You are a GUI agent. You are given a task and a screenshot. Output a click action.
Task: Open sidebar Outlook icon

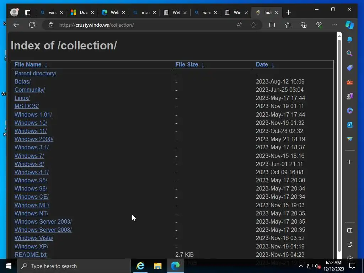click(350, 125)
